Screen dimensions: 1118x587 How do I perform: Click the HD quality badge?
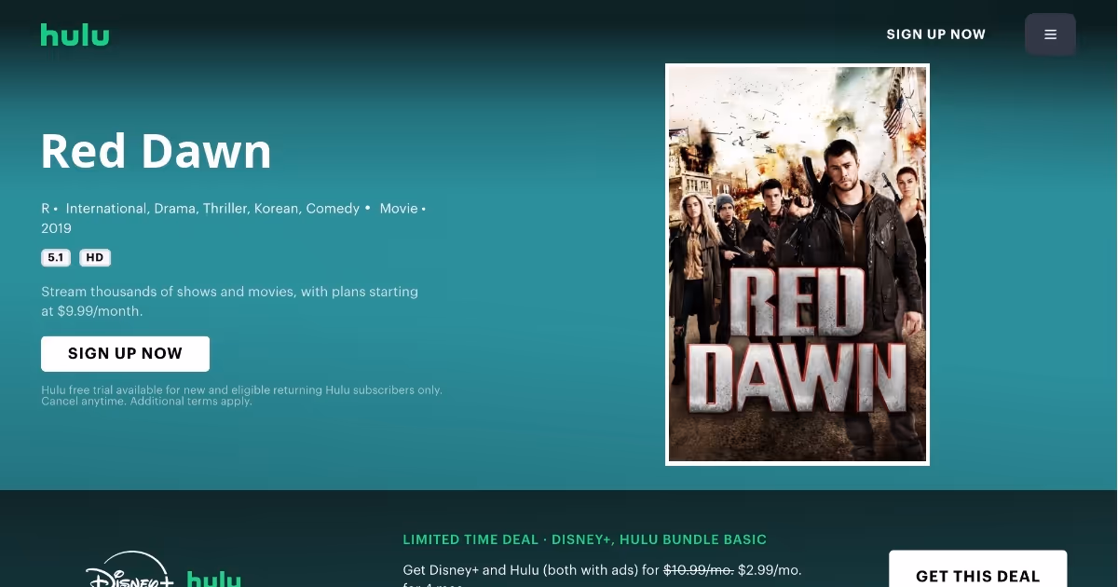pyautogui.click(x=95, y=258)
